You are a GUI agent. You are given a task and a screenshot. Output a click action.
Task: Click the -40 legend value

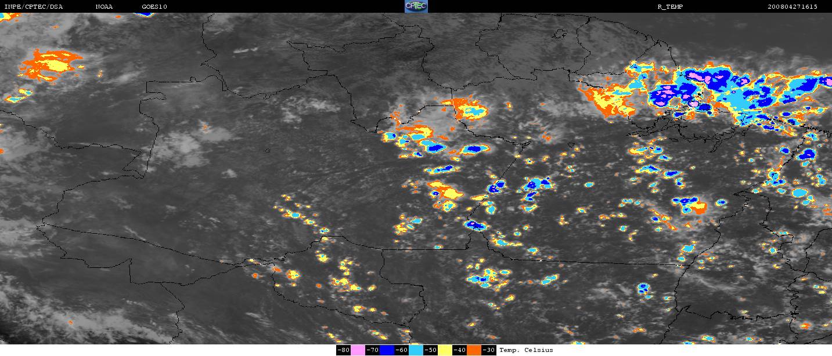(459, 350)
